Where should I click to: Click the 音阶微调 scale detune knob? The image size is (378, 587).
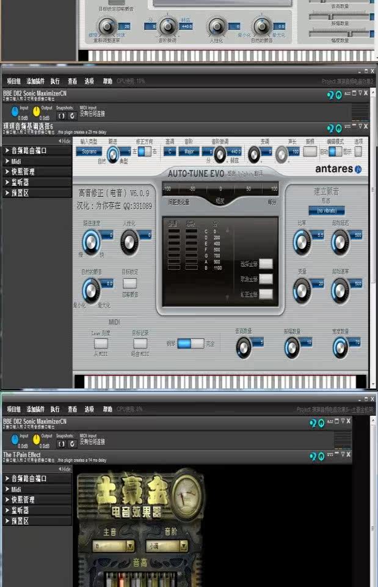click(220, 154)
